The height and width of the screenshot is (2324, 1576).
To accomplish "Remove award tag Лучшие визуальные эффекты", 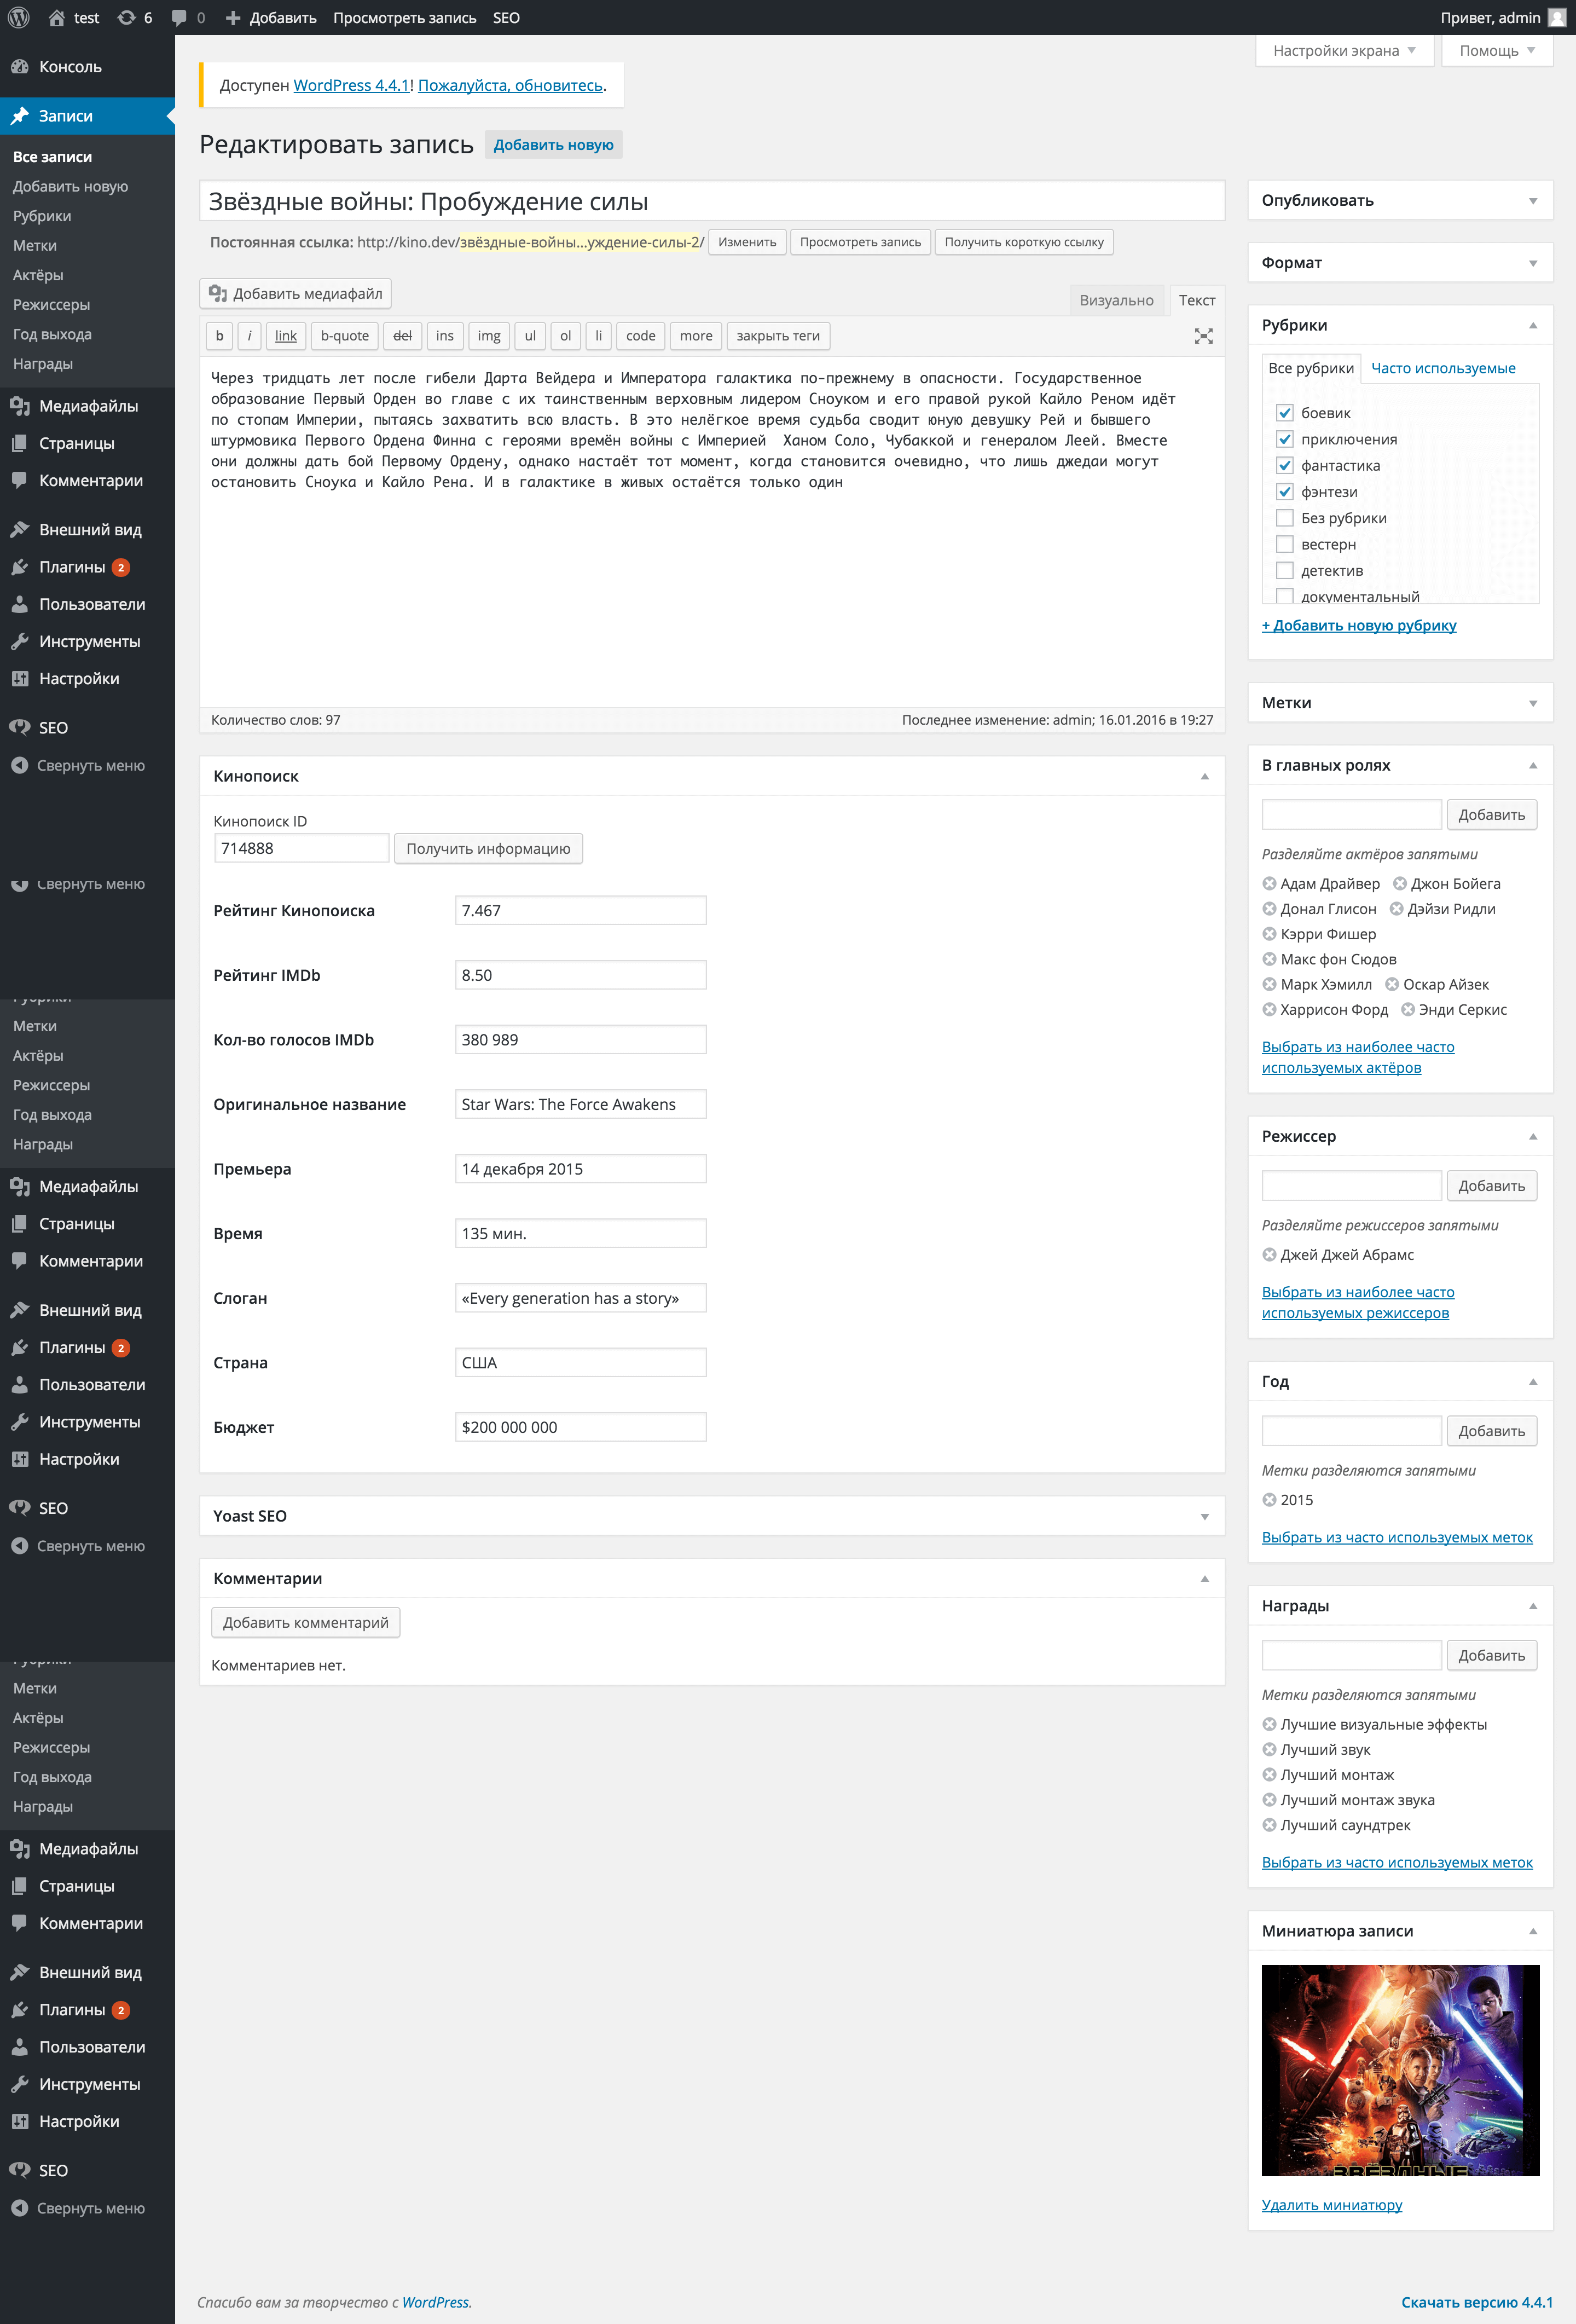I will point(1269,1725).
